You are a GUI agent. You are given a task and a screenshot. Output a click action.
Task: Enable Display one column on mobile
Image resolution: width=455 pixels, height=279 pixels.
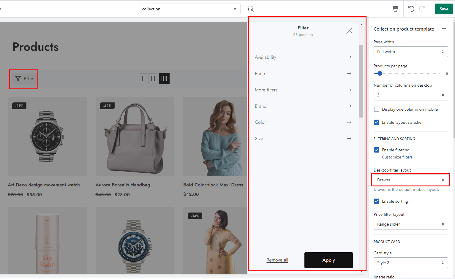377,109
